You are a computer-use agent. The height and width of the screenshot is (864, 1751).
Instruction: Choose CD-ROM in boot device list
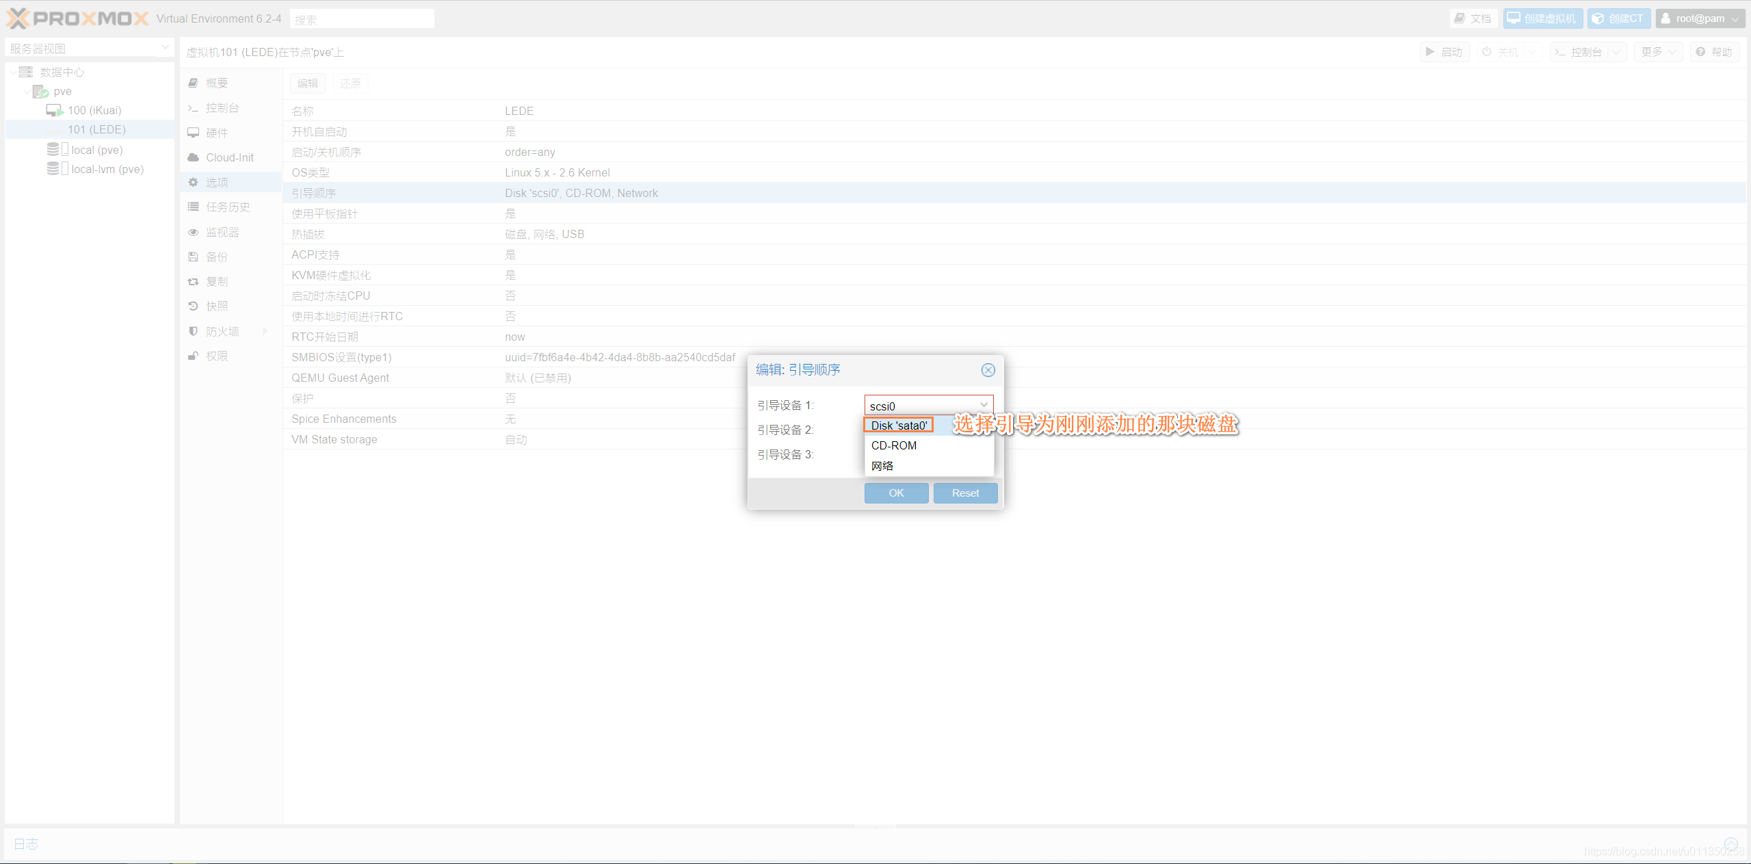coord(894,445)
